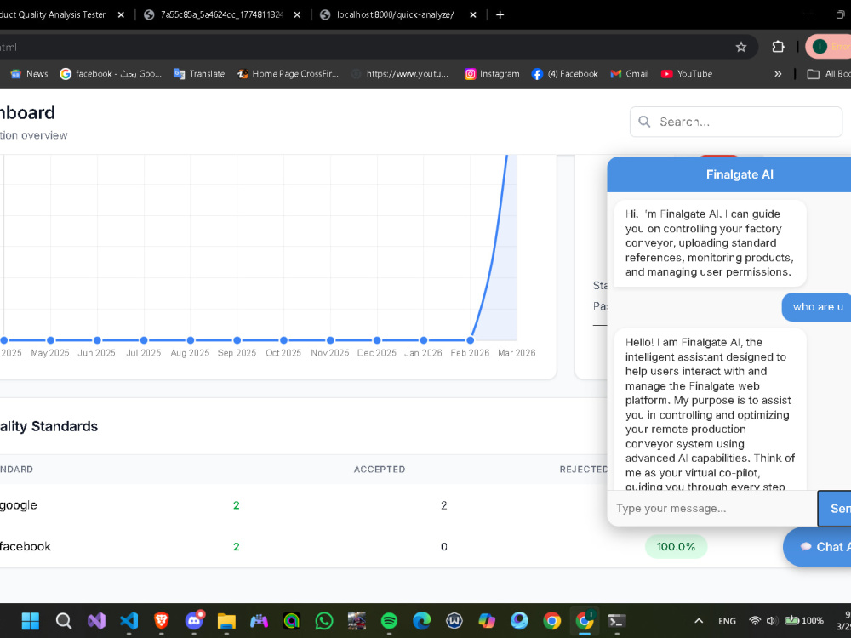Open the Chrome icon with profile badge
Image resolution: width=851 pixels, height=638 pixels.
585,621
